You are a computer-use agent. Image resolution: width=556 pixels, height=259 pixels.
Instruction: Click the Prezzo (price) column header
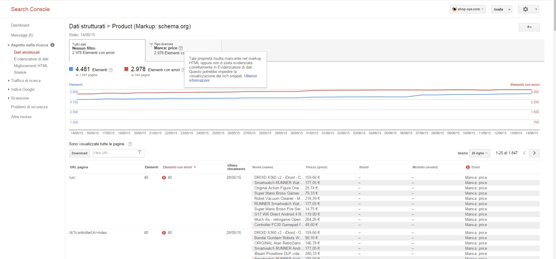pos(316,167)
